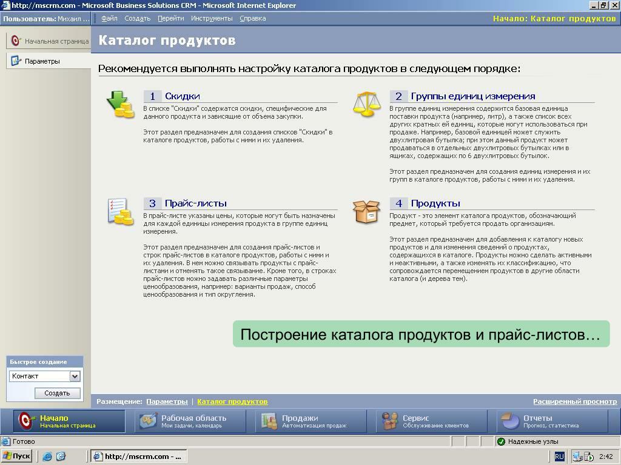
Task: Click the Начало: Каталог продуктов header text
Action: pos(554,19)
